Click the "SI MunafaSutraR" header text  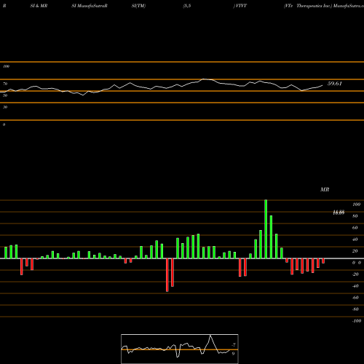click(x=90, y=6)
